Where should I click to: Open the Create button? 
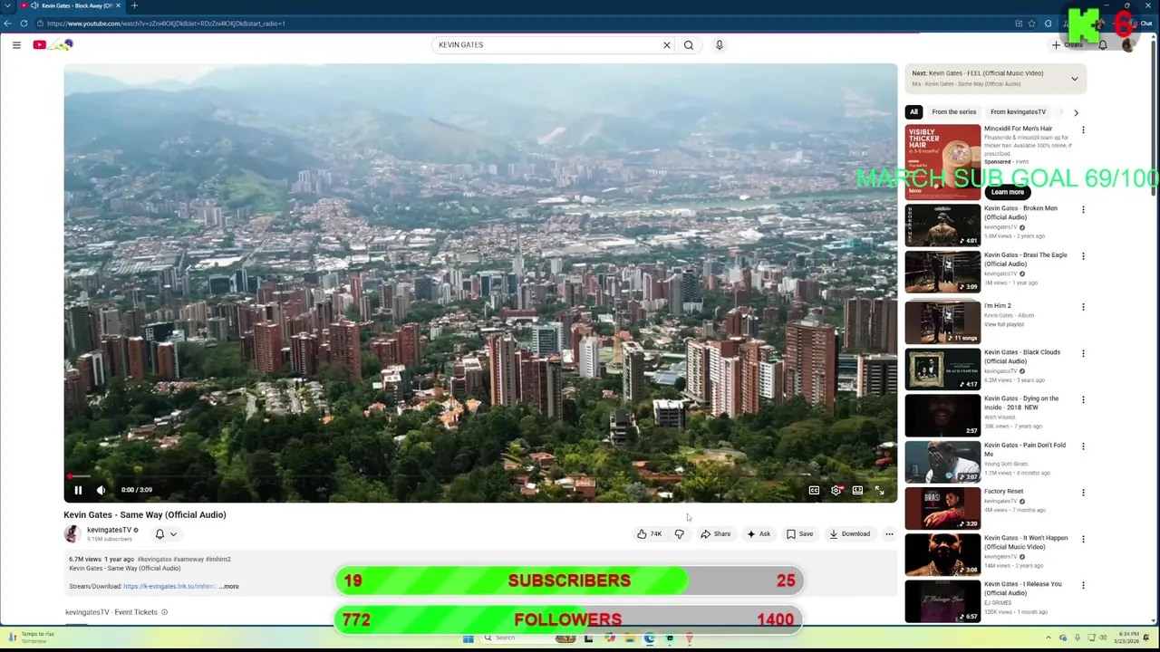click(1067, 44)
